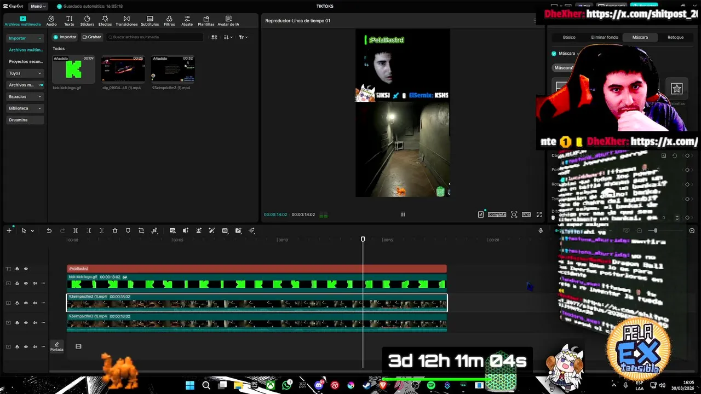
Task: Open the Menú dropdown
Action: click(37, 6)
